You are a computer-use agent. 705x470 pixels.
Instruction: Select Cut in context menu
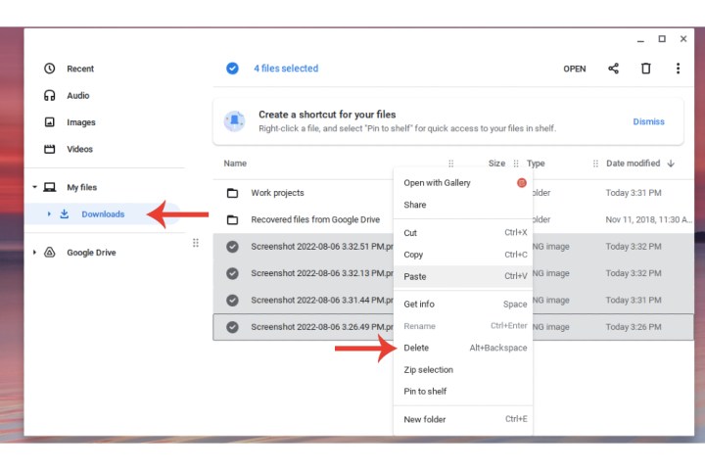point(463,232)
